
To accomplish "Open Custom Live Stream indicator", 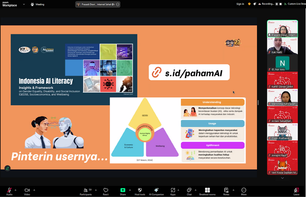I will (x=295, y=4).
